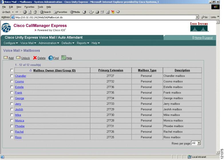224x160 pixels.
Task: Click the Stop loading icon
Action: [25, 12]
